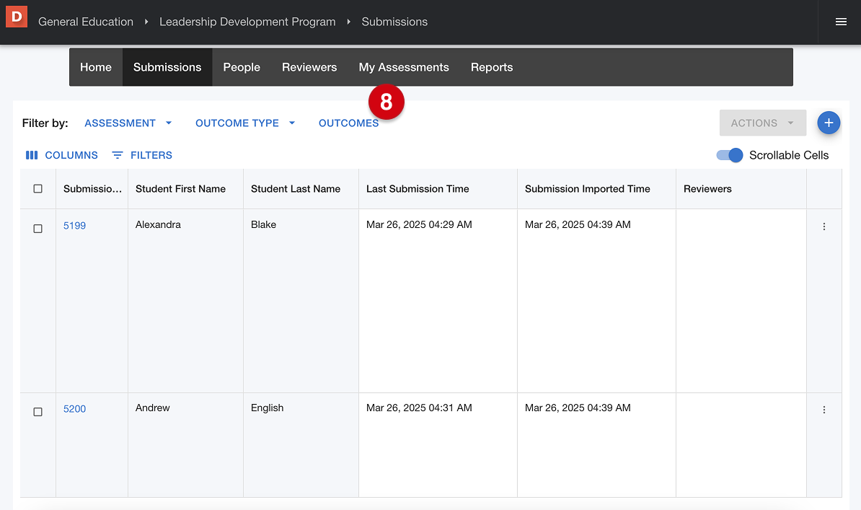Tick checkbox for Andrew English row
Screen dimensions: 861x510
pyautogui.click(x=38, y=412)
